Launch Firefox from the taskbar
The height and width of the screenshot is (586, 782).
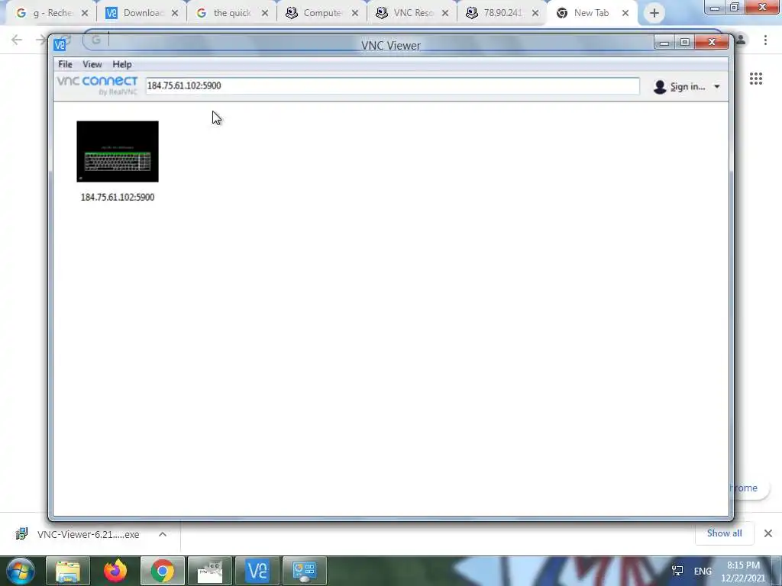[x=115, y=571]
